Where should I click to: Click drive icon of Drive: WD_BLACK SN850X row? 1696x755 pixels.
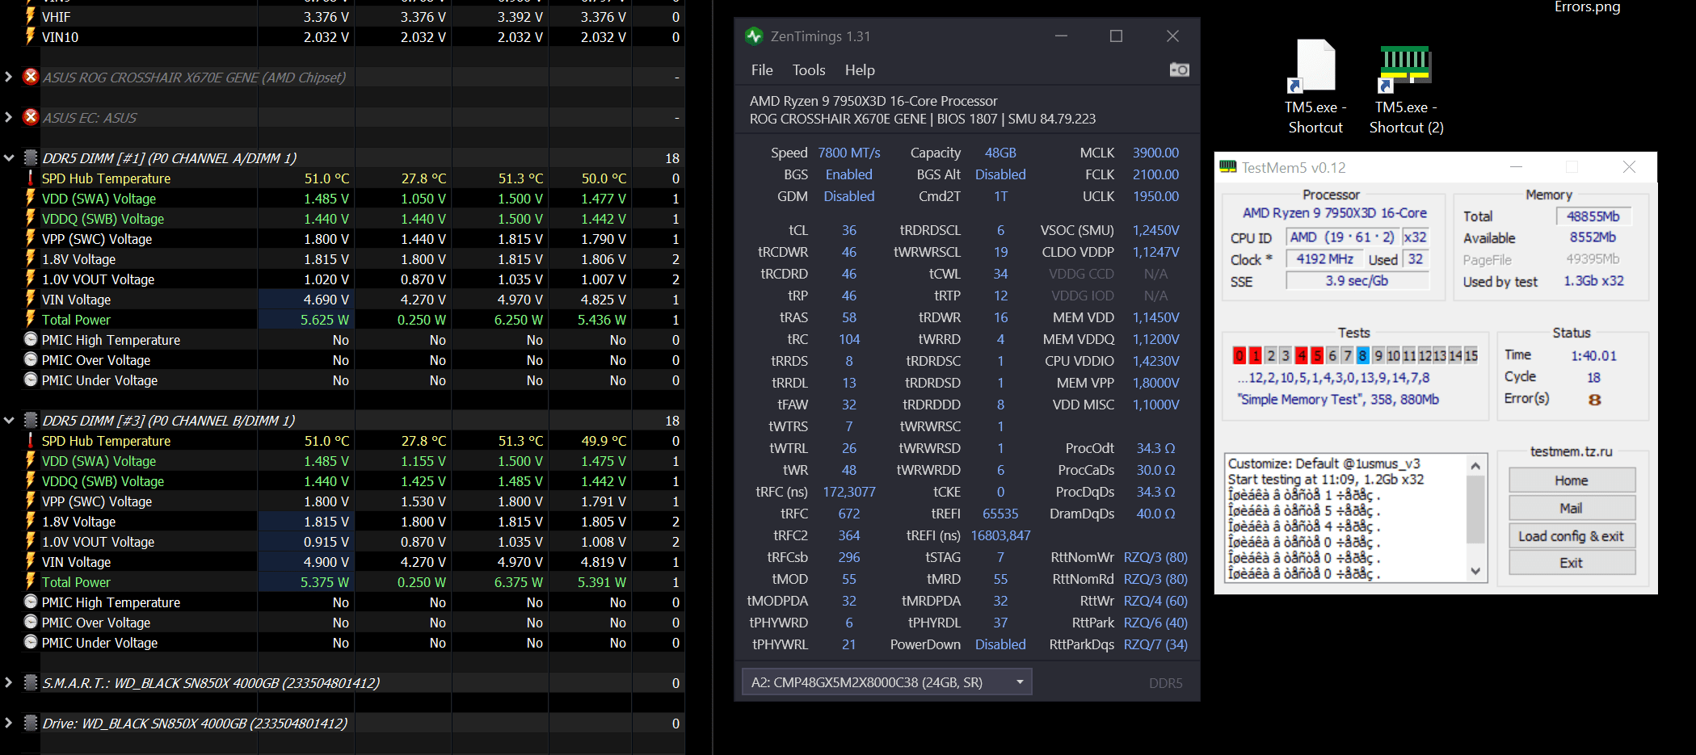pos(31,723)
